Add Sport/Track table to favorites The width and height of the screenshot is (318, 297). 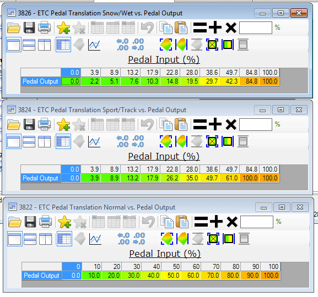point(63,124)
